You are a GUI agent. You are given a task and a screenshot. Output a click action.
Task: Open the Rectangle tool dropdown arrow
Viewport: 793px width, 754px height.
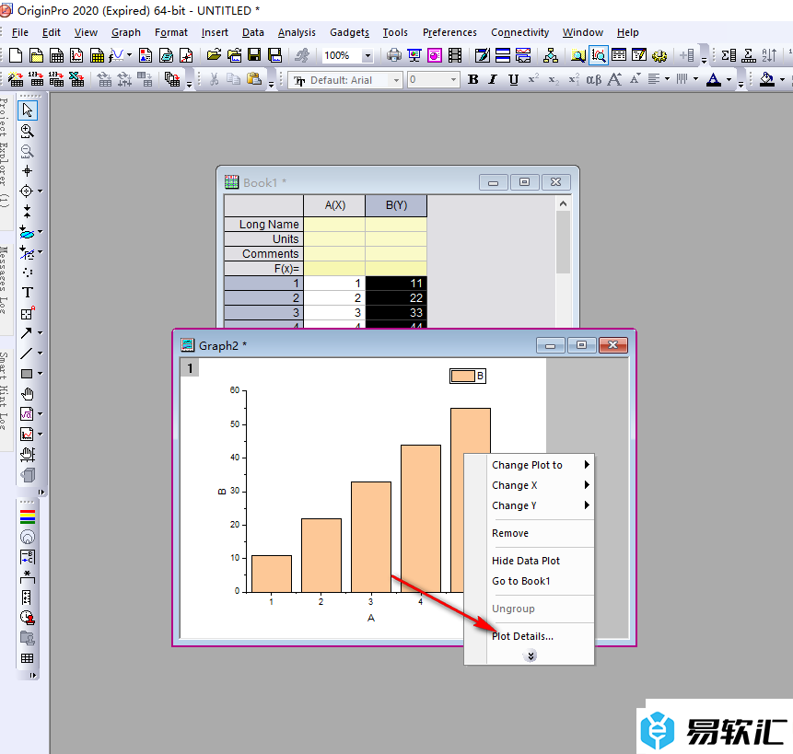coord(41,374)
